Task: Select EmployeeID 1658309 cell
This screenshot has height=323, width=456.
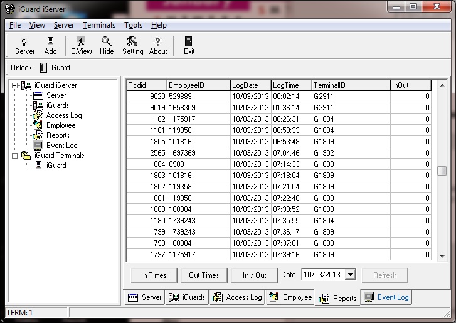Action: 199,108
